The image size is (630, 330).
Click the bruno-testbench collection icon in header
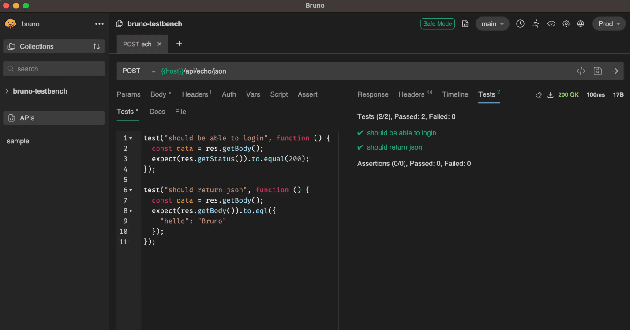(x=119, y=24)
